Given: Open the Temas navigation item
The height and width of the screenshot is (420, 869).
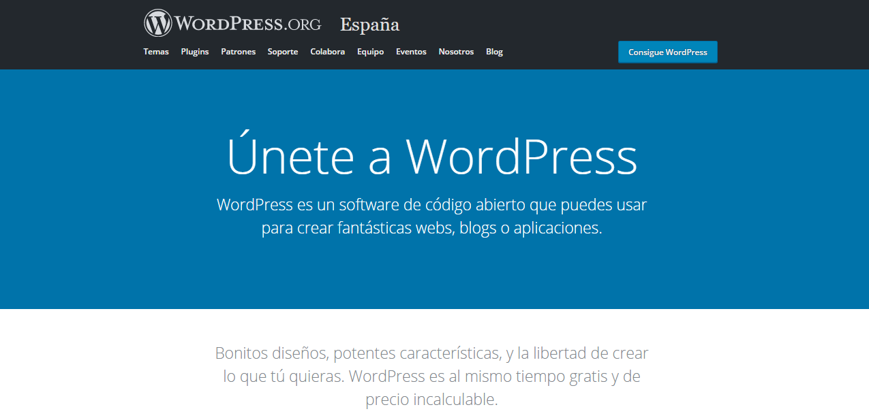Looking at the screenshot, I should click(156, 51).
